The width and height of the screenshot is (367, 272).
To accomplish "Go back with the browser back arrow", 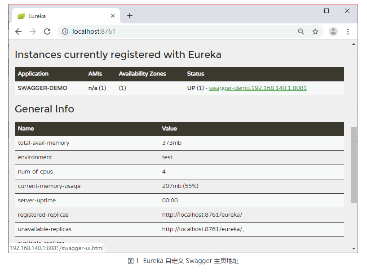I will (x=18, y=31).
